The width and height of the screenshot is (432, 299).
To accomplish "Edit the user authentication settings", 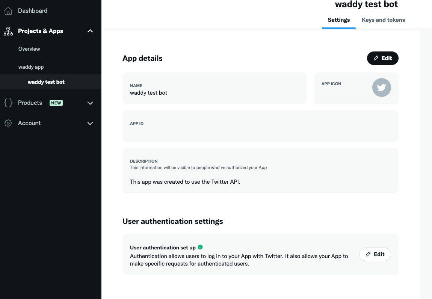I will pos(375,254).
